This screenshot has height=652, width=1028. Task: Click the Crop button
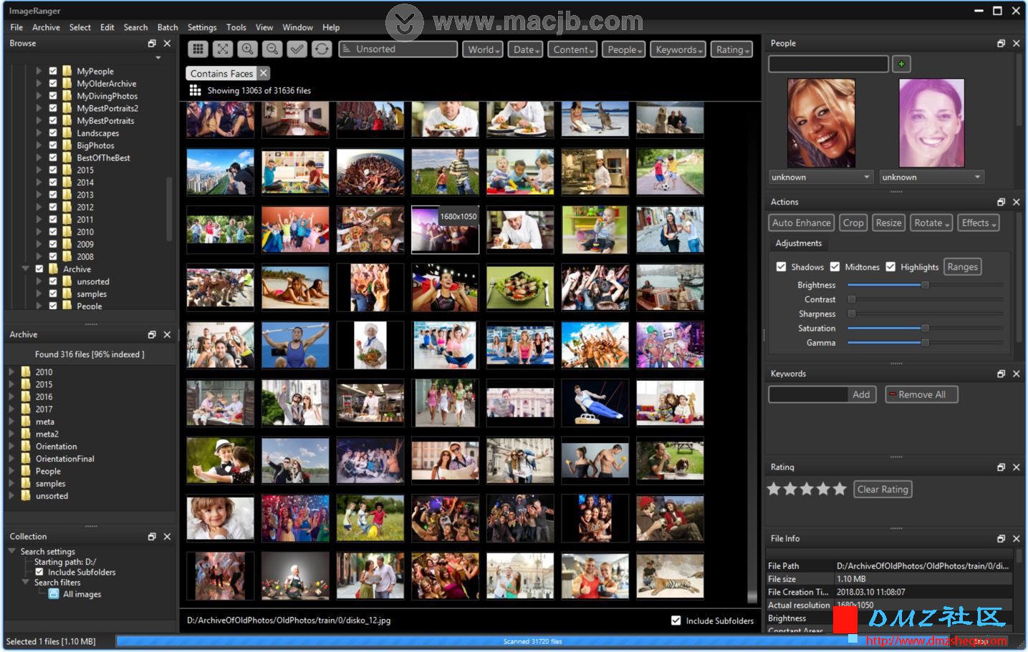pyautogui.click(x=853, y=223)
